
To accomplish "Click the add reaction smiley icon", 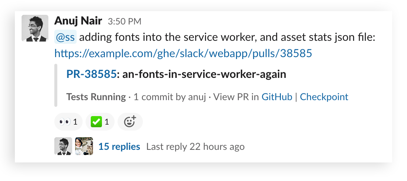I will click(130, 122).
